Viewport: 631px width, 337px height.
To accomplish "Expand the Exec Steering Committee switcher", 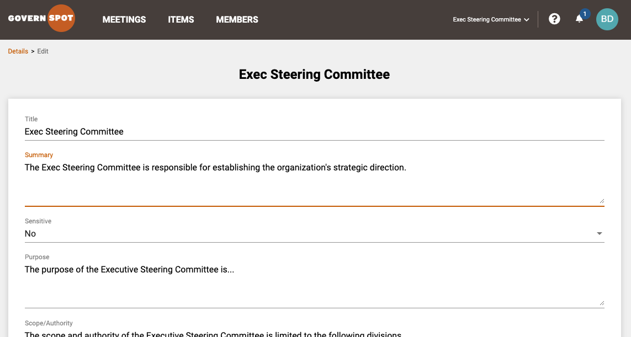I will click(491, 19).
